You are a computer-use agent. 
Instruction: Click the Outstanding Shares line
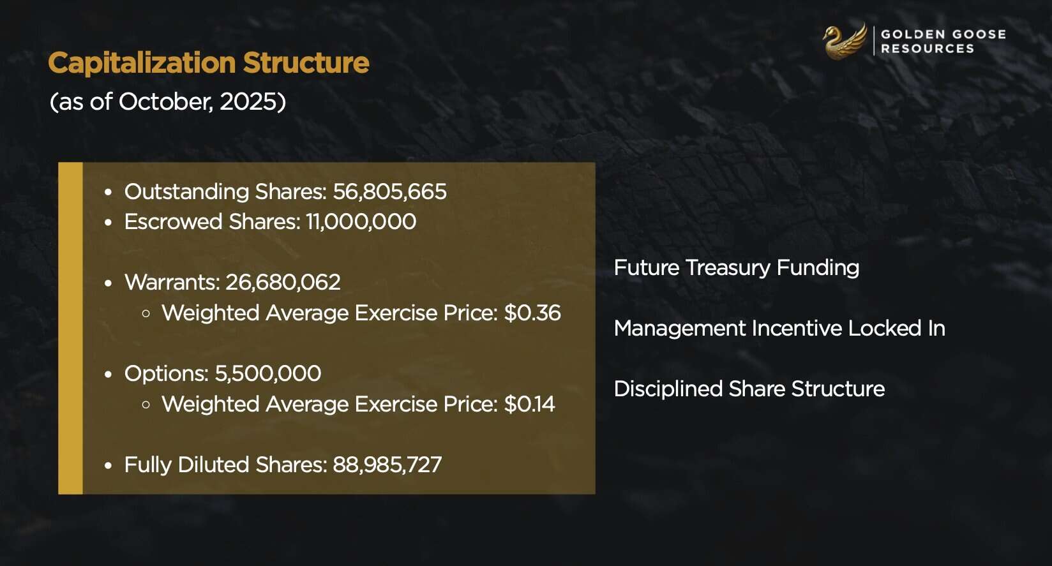(x=285, y=191)
